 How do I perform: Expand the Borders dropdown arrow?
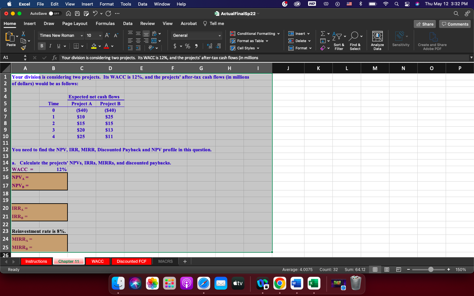[82, 46]
